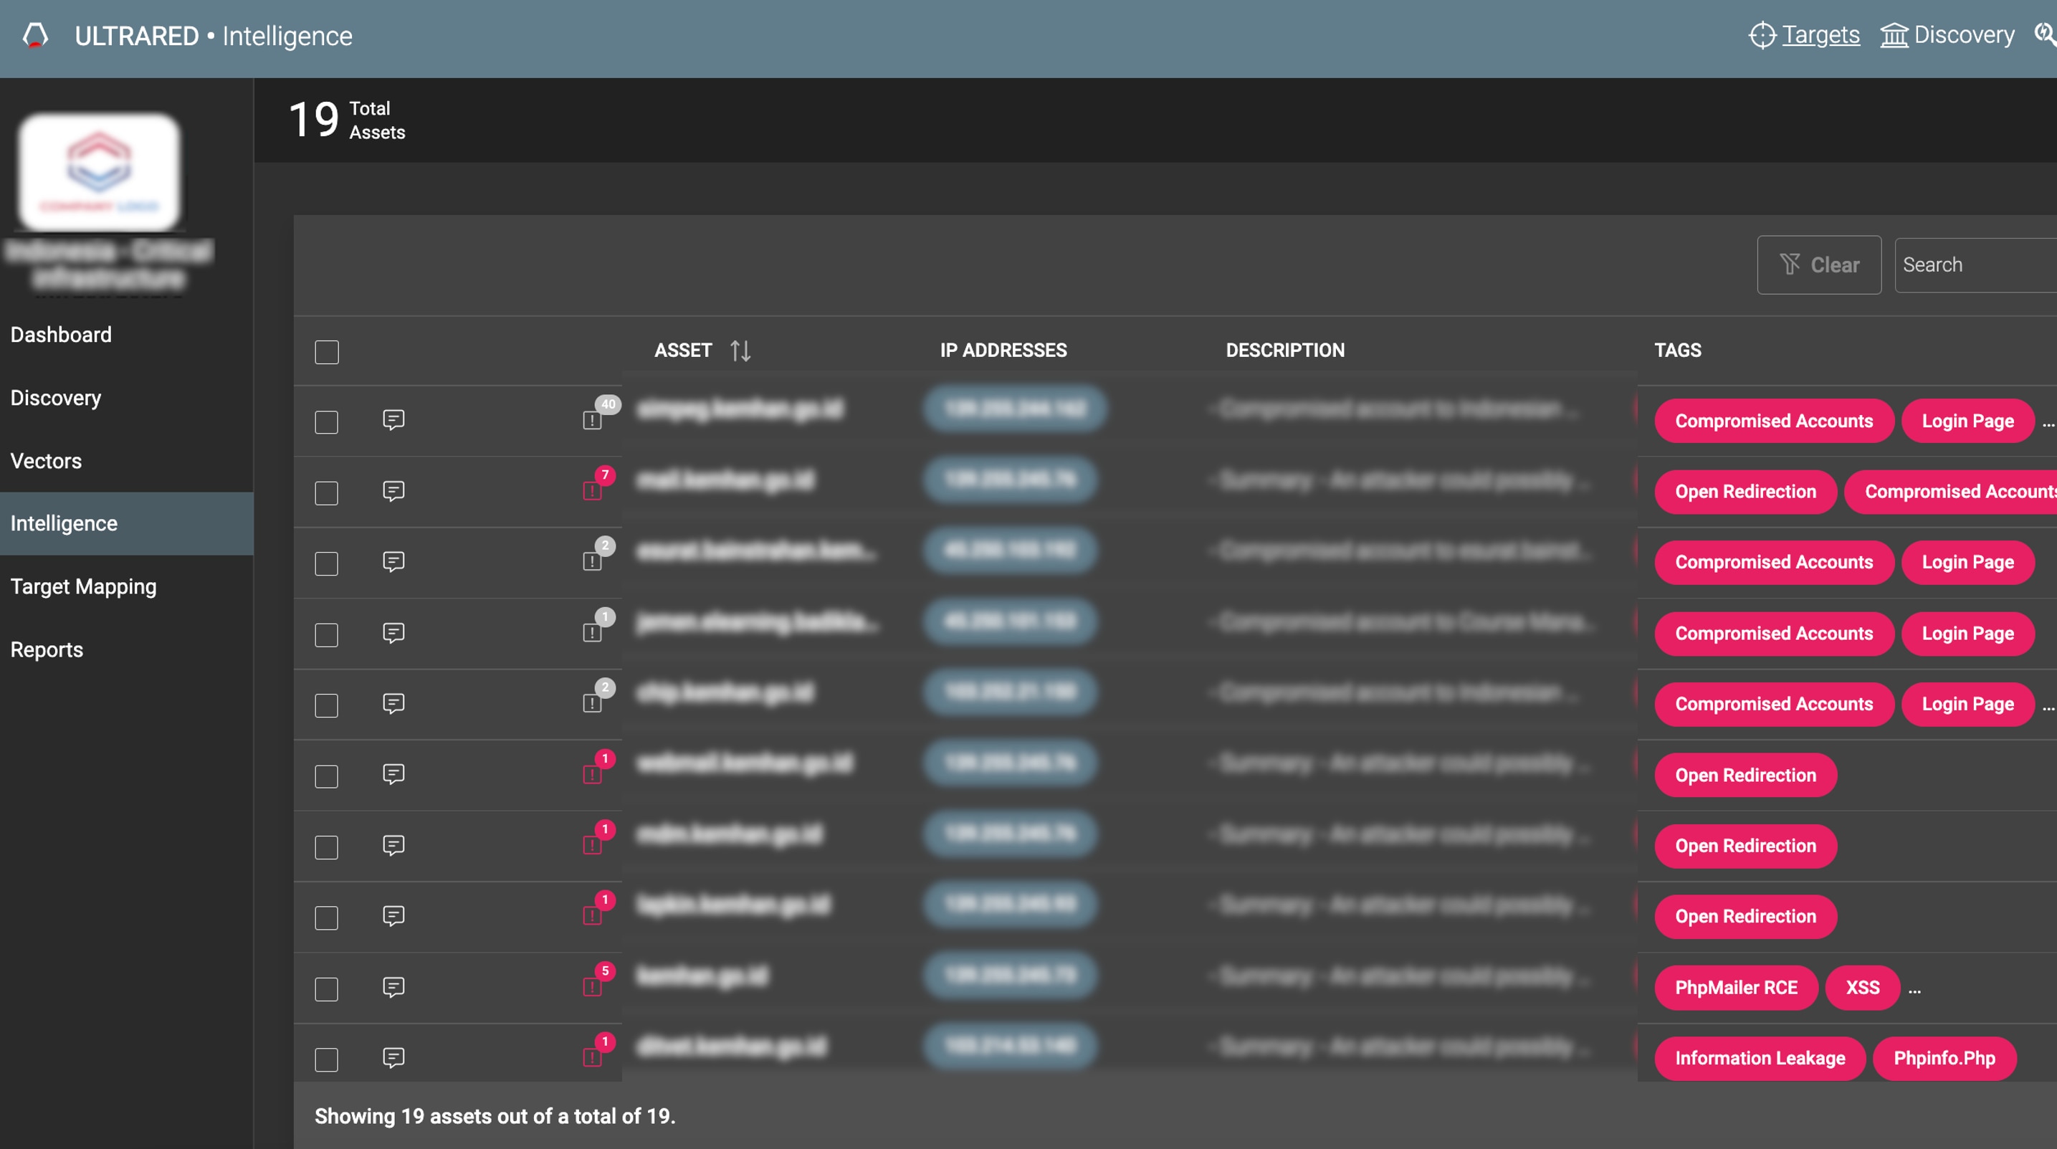This screenshot has width=2057, height=1149.
Task: Select Intelligence in the sidebar
Action: [x=126, y=524]
